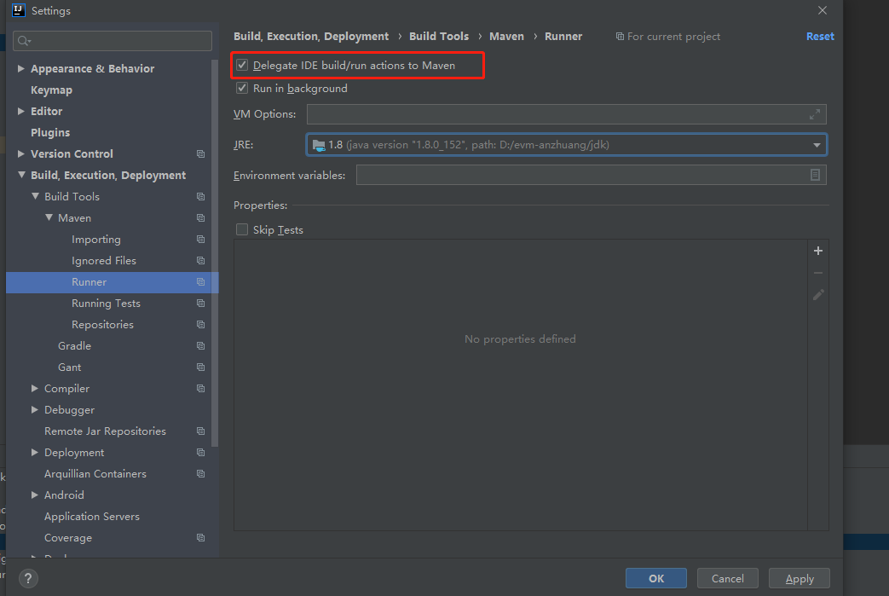Expand the Compiler node

tap(35, 389)
